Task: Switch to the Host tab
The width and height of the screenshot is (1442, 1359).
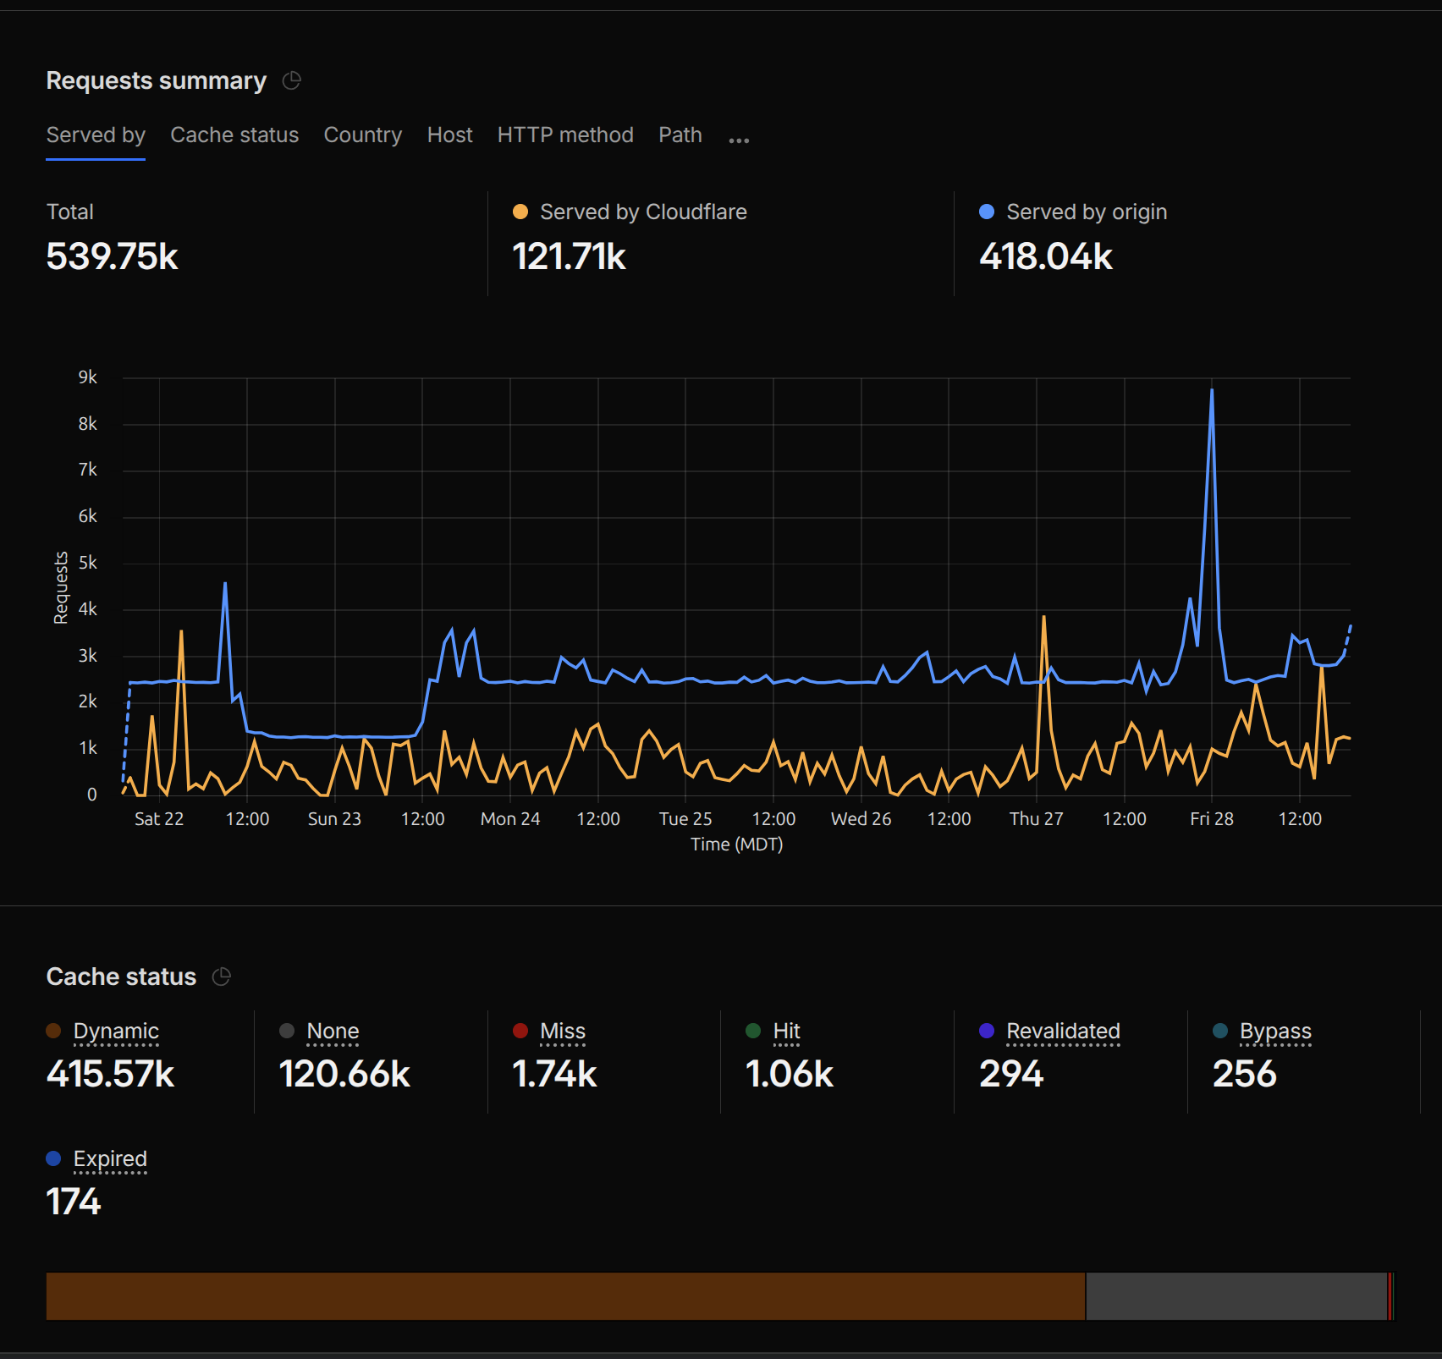Action: click(x=450, y=135)
